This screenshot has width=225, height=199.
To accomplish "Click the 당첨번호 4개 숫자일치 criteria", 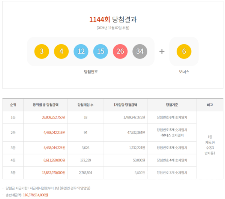I will click(x=172, y=160).
